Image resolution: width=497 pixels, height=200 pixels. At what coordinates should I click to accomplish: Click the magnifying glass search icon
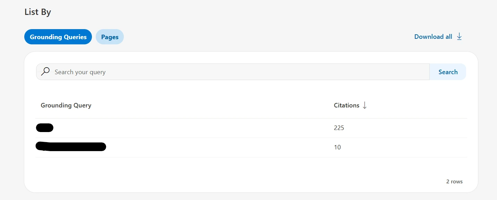45,72
